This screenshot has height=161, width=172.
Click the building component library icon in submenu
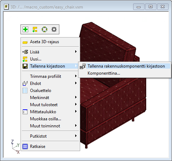[83, 66]
